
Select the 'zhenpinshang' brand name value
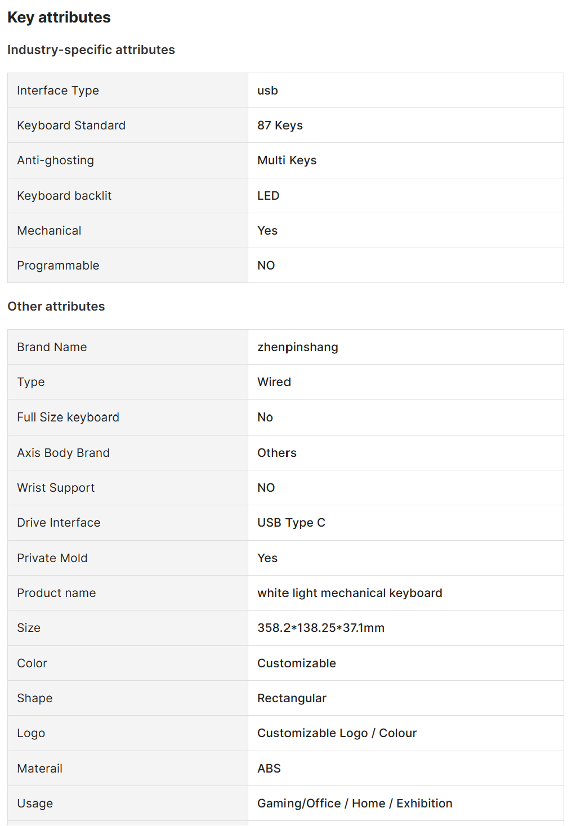click(297, 347)
